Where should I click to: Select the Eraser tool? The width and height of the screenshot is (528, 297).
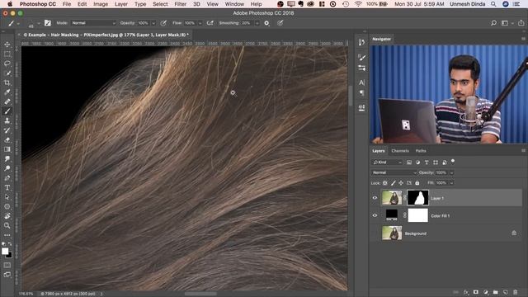pos(7,139)
